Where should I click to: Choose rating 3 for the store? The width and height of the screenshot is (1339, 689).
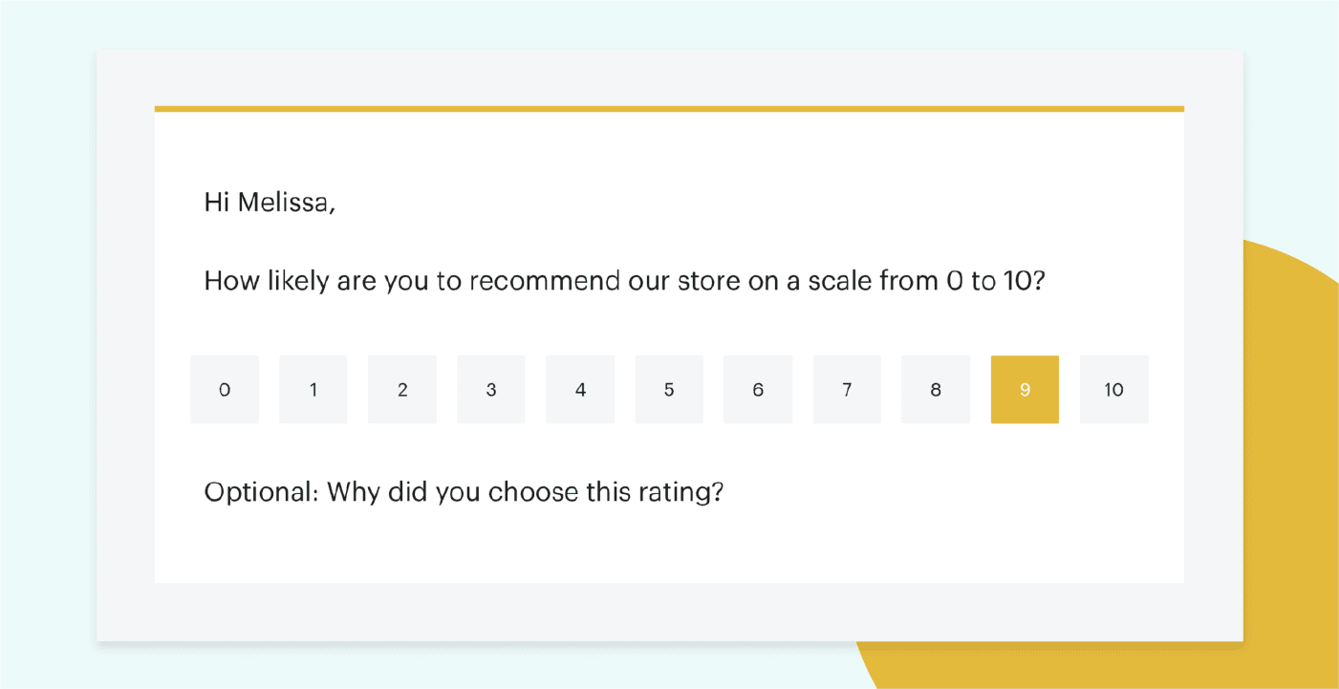pyautogui.click(x=490, y=389)
